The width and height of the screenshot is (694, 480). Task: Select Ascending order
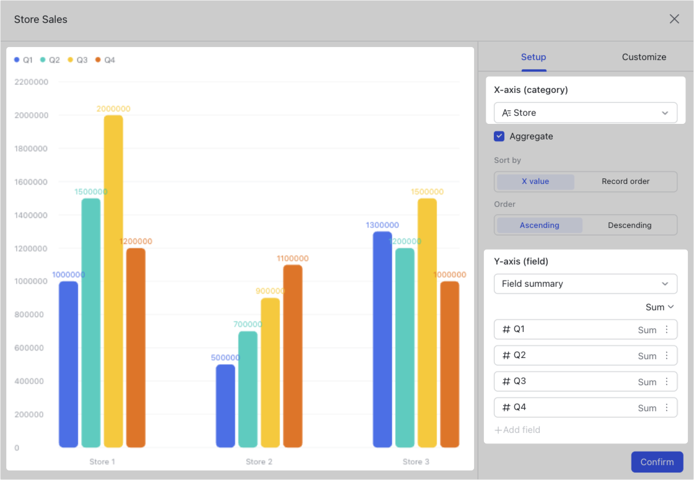[x=540, y=225]
